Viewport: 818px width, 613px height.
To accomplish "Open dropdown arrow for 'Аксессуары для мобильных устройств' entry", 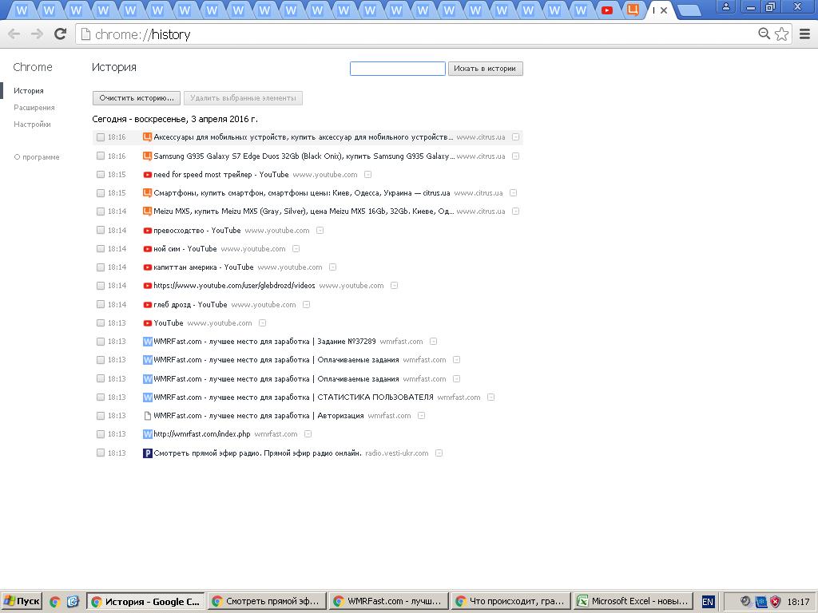I will 515,137.
